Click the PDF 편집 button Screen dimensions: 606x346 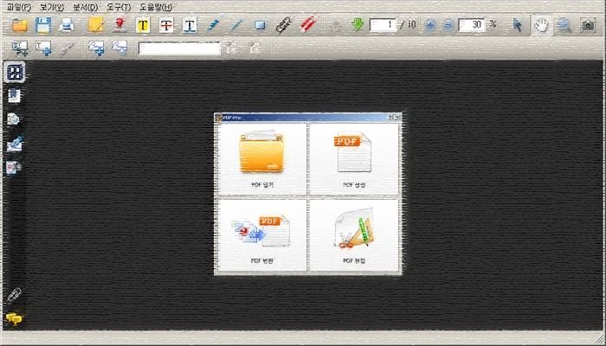(x=354, y=235)
